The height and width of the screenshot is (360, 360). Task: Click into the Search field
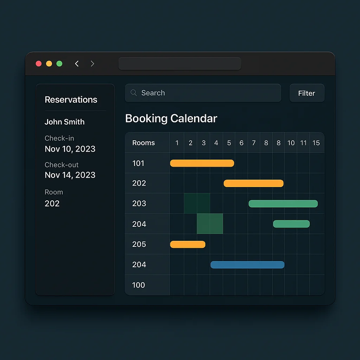point(207,93)
